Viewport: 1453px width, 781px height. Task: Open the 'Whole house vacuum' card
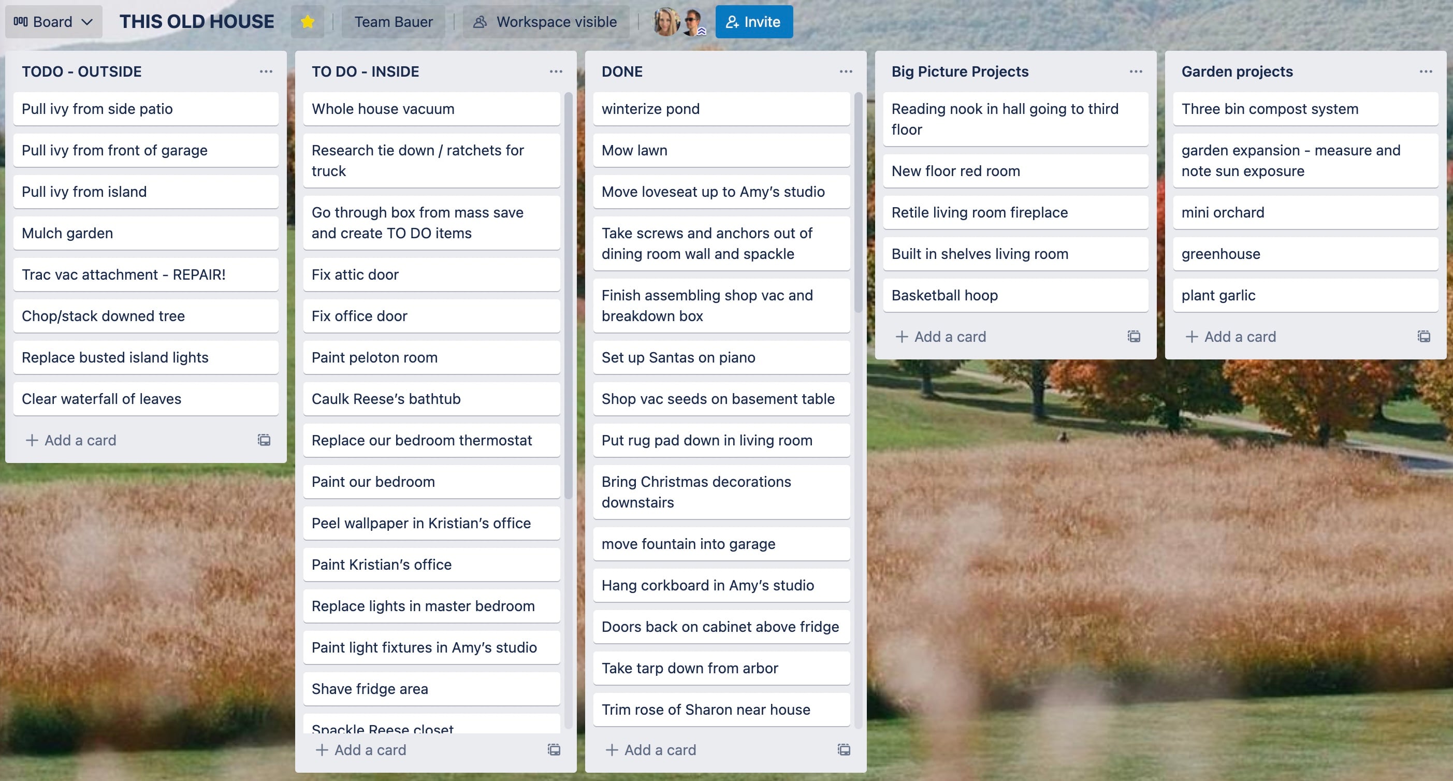[431, 109]
